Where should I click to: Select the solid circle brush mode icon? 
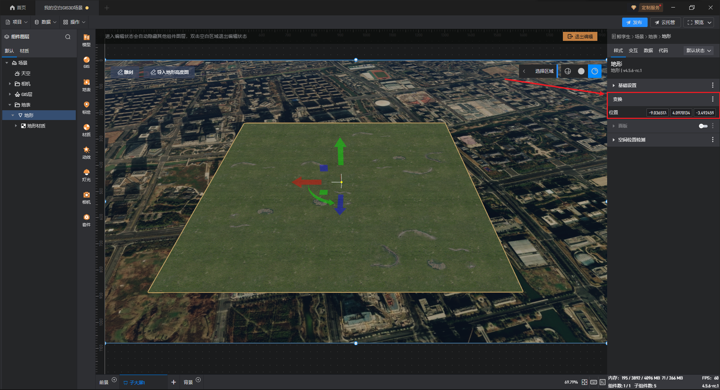[x=581, y=71]
